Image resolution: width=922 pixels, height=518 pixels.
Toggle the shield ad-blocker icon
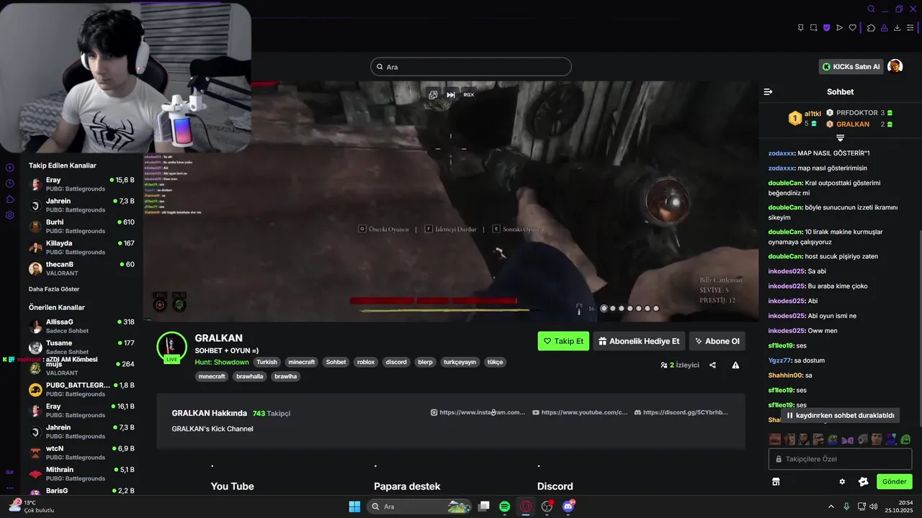click(x=826, y=28)
